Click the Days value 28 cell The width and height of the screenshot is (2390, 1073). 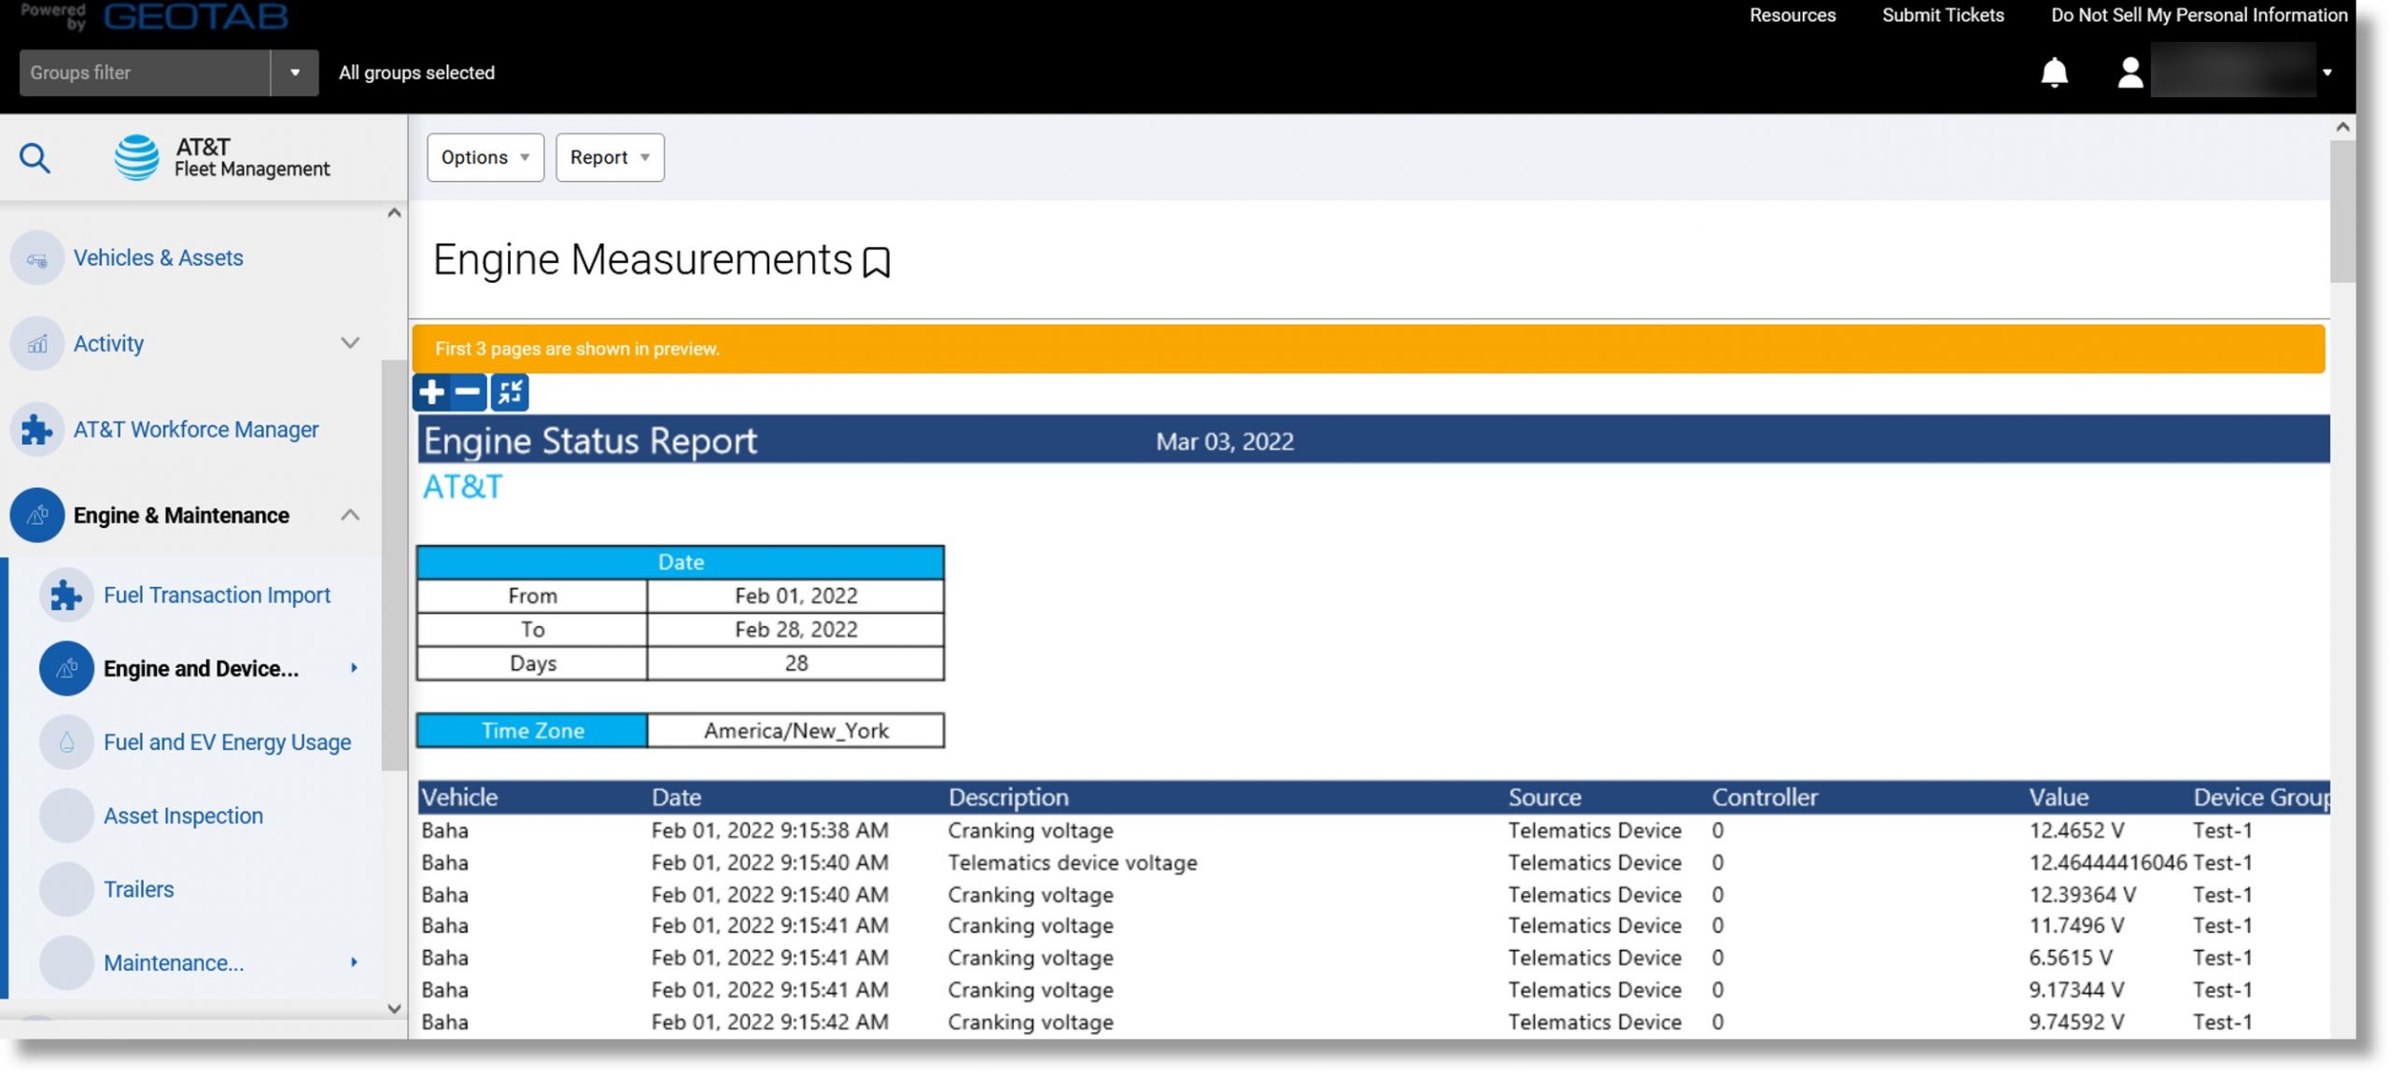[x=795, y=663]
